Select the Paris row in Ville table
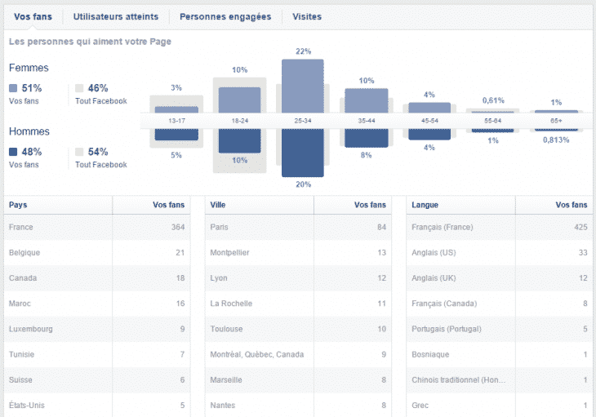This screenshot has width=596, height=417. coord(298,227)
